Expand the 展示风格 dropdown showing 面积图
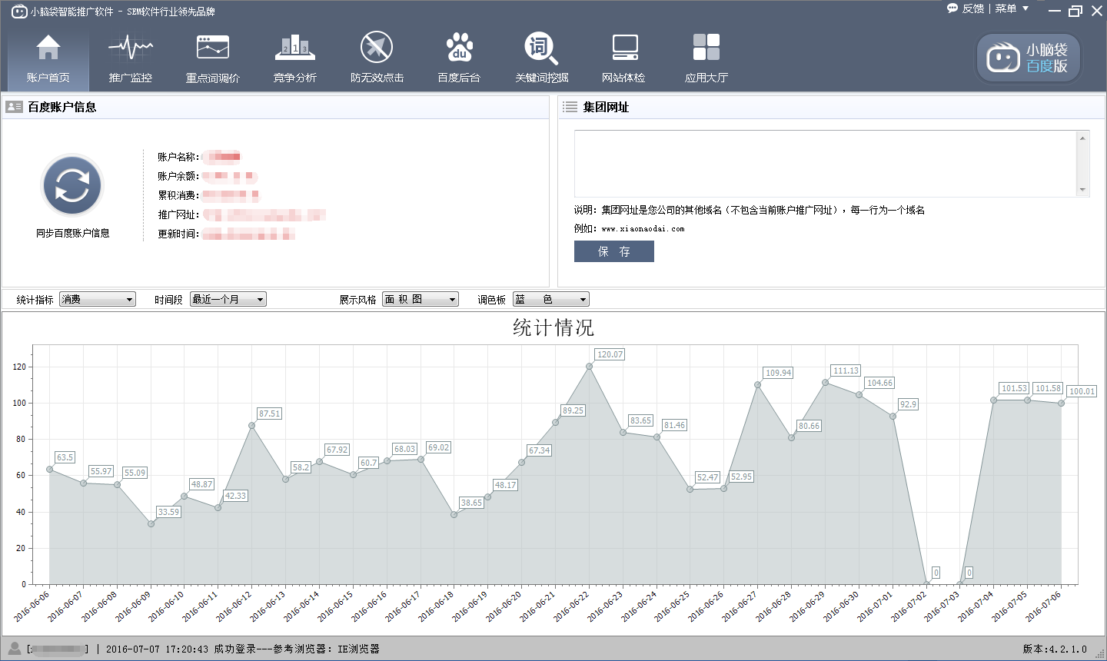1107x661 pixels. (x=421, y=300)
